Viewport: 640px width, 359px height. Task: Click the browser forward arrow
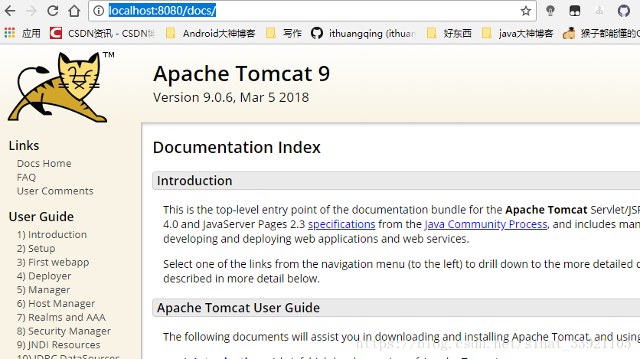click(31, 11)
